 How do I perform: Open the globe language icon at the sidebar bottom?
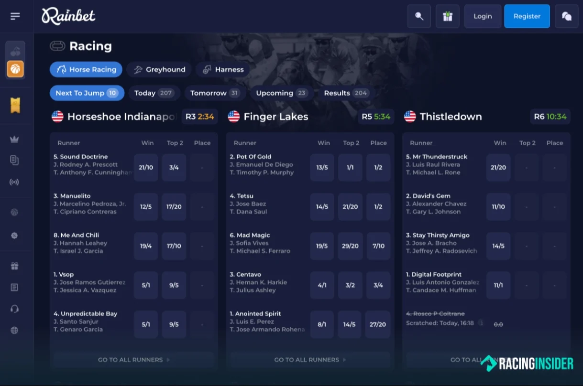[x=15, y=330]
